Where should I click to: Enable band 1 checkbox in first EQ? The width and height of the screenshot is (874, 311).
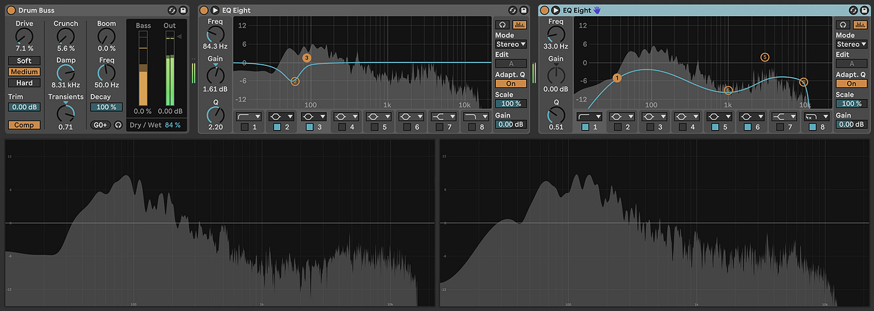coord(244,127)
